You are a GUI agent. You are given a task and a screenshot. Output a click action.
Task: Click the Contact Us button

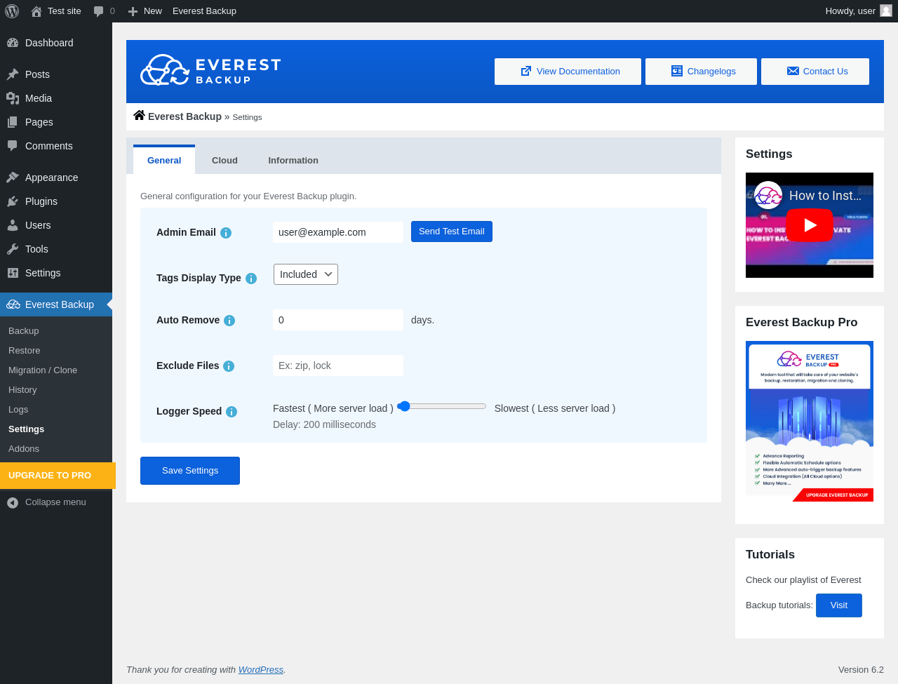pos(815,72)
